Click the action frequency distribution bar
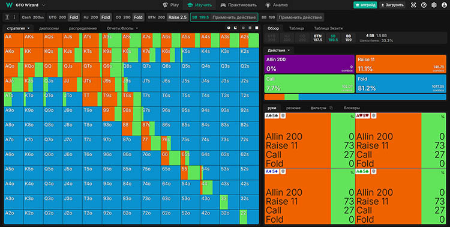Image resolution: width=450 pixels, height=227 pixels. tap(355, 97)
